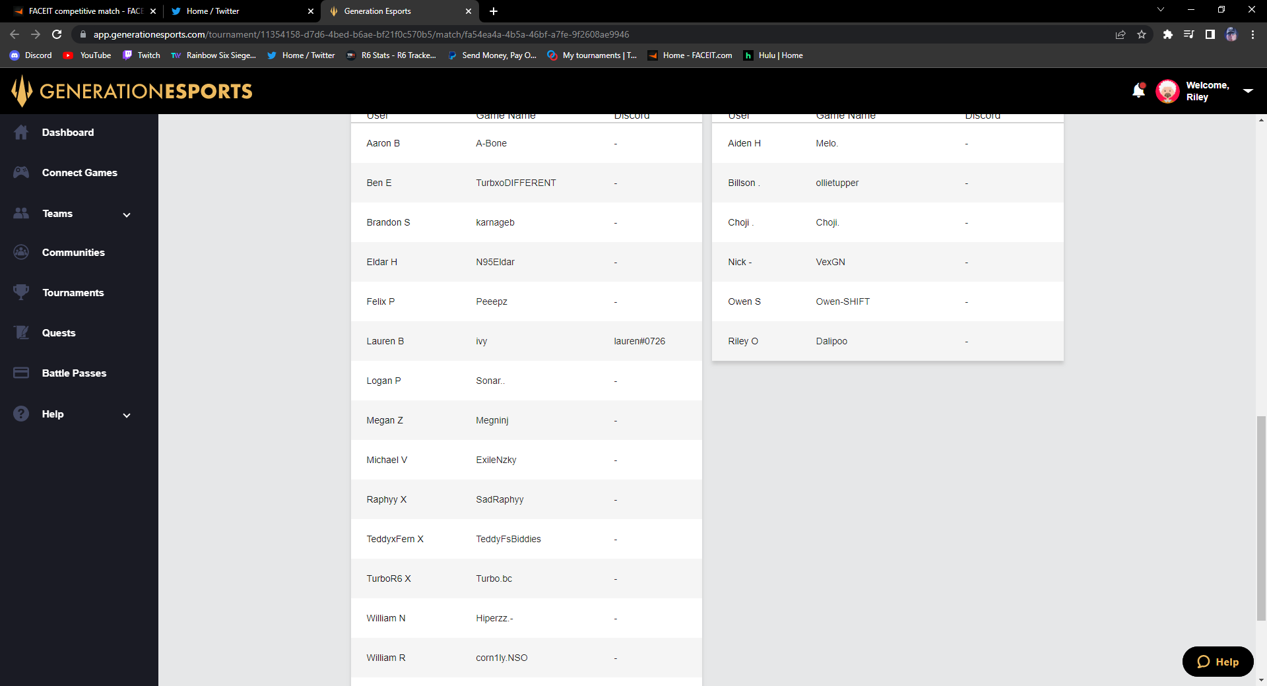Open the Home / Twitter bookmark
Screen dimensions: 1267x686
301,55
